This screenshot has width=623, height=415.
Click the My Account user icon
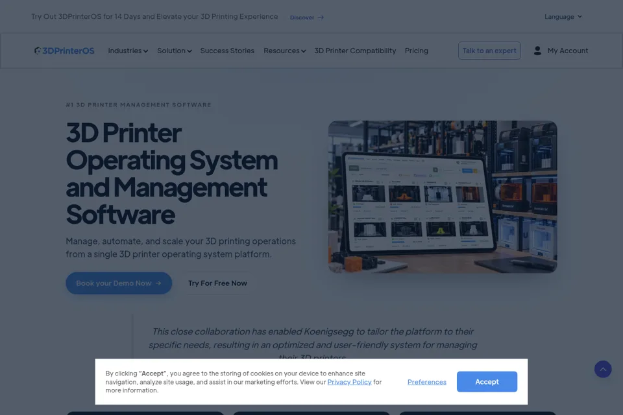point(537,51)
